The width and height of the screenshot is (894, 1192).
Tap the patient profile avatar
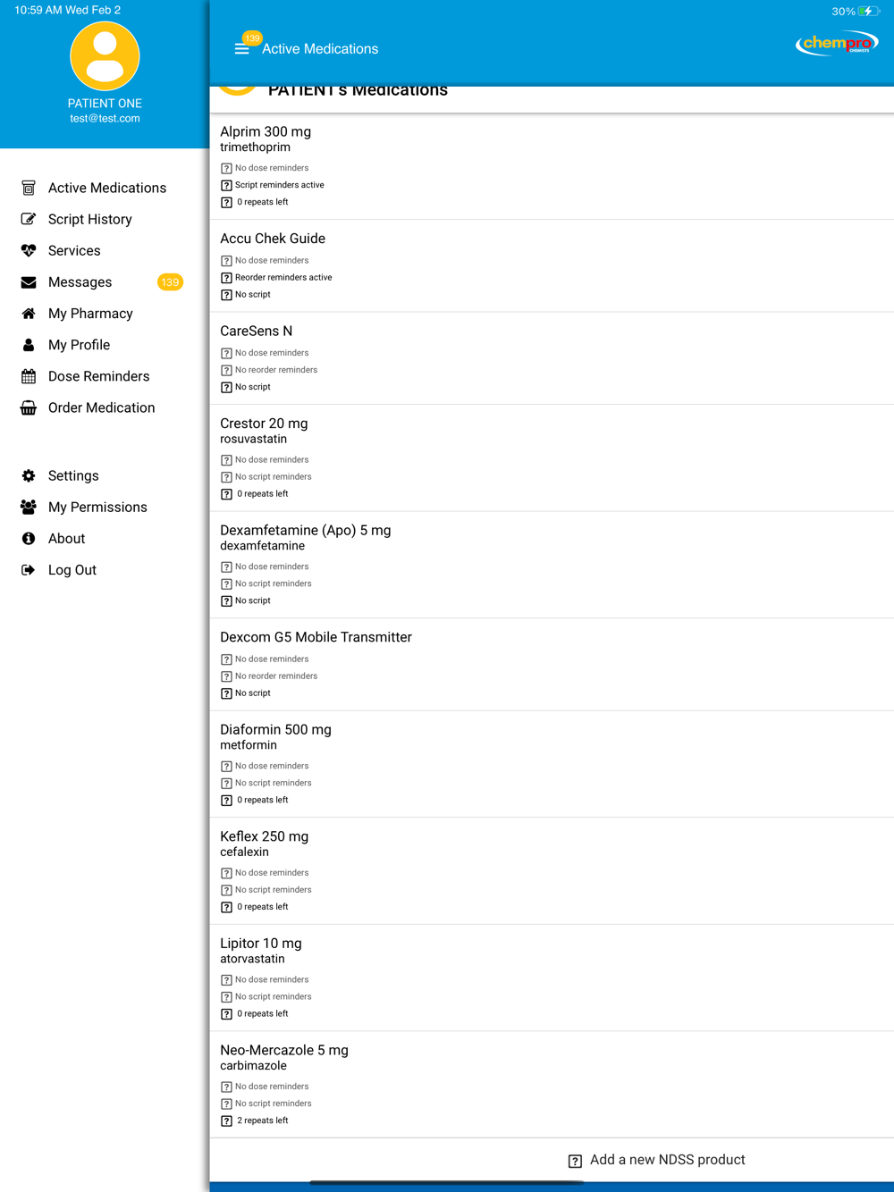(105, 56)
